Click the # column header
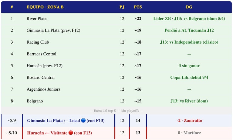Viewport: 233px width, 140px height. 12,7
